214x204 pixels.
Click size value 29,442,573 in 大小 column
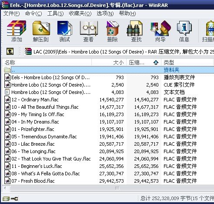[111, 181]
